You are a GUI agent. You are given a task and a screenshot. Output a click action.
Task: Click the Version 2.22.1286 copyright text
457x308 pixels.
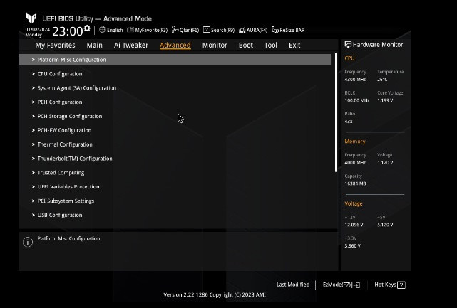click(215, 294)
